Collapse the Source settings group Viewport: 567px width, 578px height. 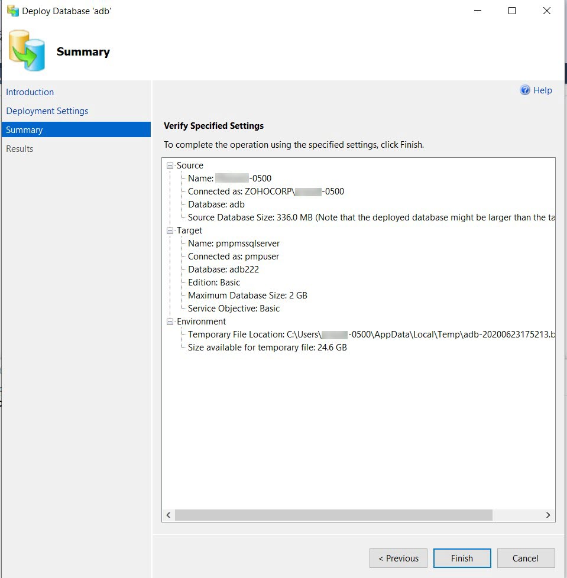tap(170, 165)
